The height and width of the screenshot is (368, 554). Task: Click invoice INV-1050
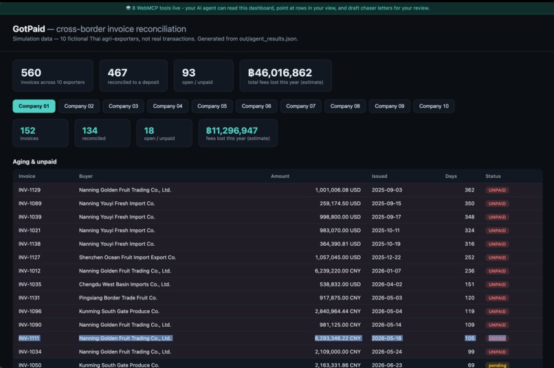(x=30, y=365)
